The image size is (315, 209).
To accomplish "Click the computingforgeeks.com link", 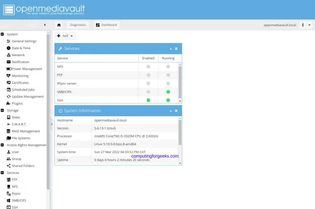I will [155, 156].
